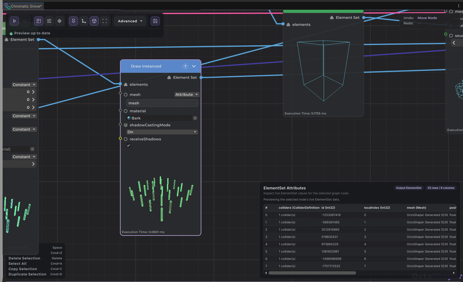The width and height of the screenshot is (463, 282).
Task: Click the yellow receiveShadows input port
Action: pyautogui.click(x=120, y=138)
